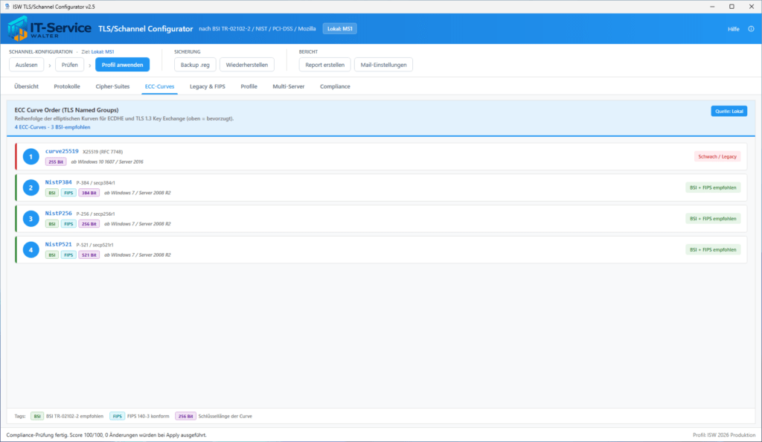
Task: Click the Lokal: MS1 badge in header
Action: (x=339, y=29)
